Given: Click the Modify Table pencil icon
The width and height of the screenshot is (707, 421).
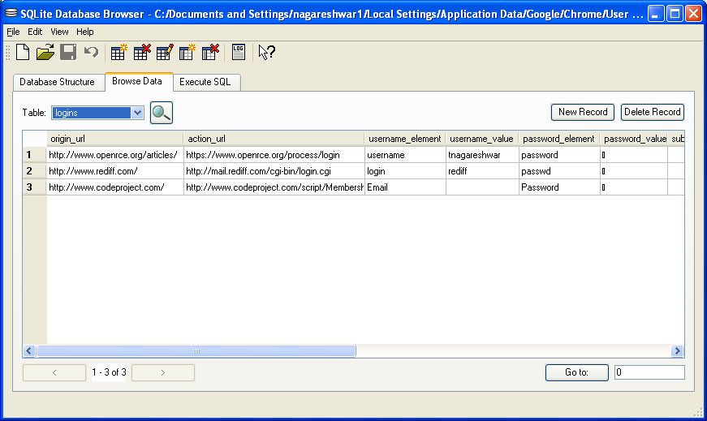Looking at the screenshot, I should (164, 52).
